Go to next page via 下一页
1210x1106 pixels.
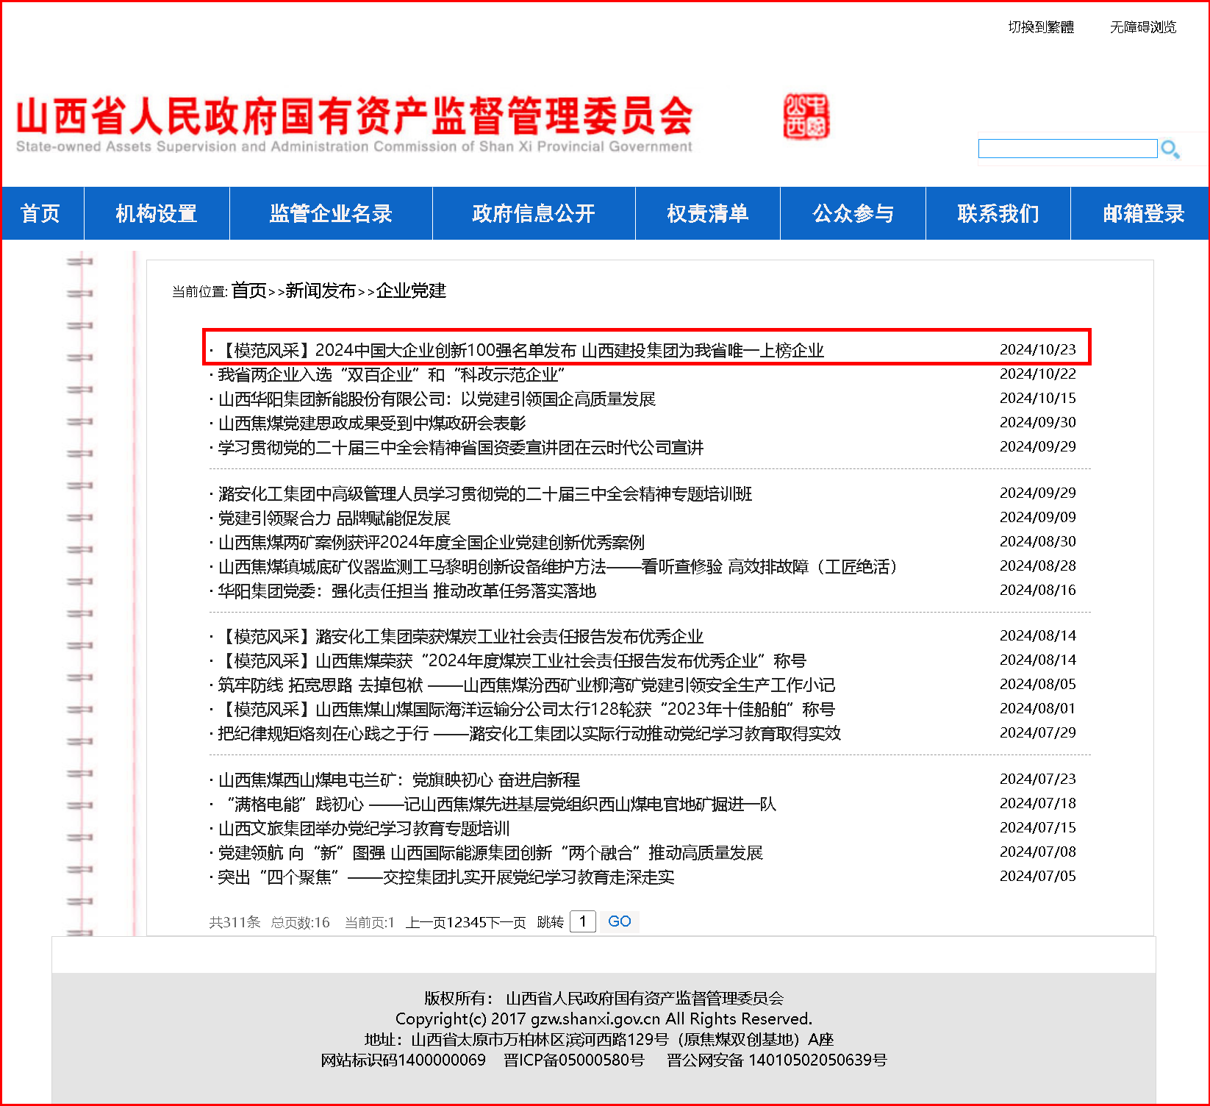(x=504, y=922)
